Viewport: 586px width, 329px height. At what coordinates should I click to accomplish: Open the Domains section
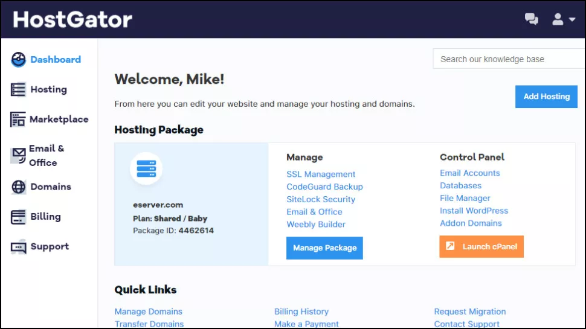51,187
